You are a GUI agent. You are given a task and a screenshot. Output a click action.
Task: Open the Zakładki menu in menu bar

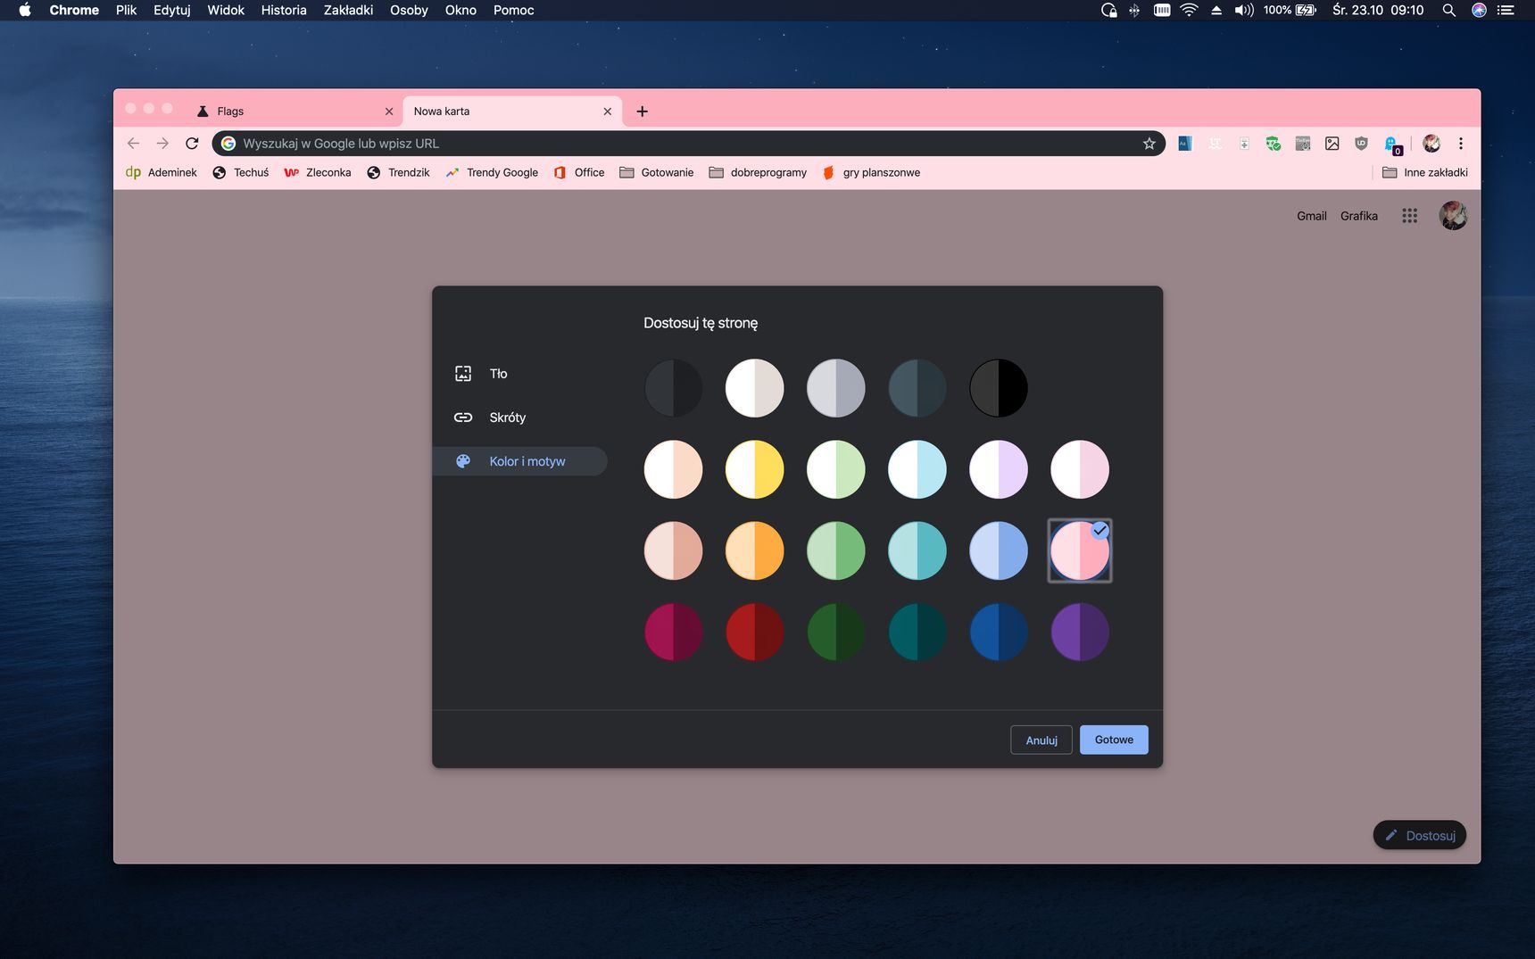click(x=348, y=11)
